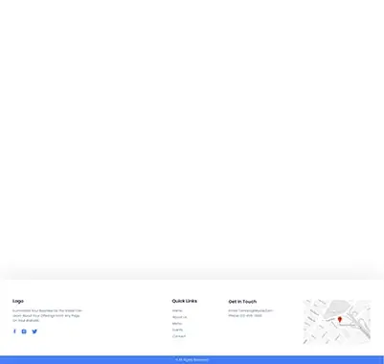Open the About Us footer link
384x364 pixels.
pyautogui.click(x=179, y=317)
